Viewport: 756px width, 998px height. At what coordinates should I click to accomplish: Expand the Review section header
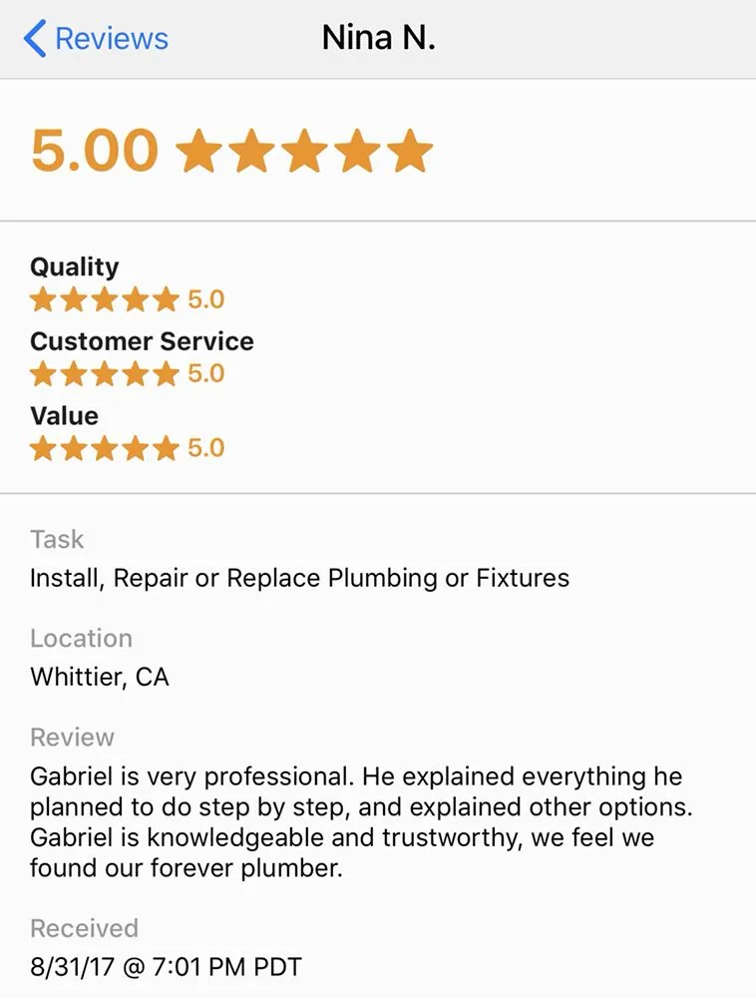point(72,737)
